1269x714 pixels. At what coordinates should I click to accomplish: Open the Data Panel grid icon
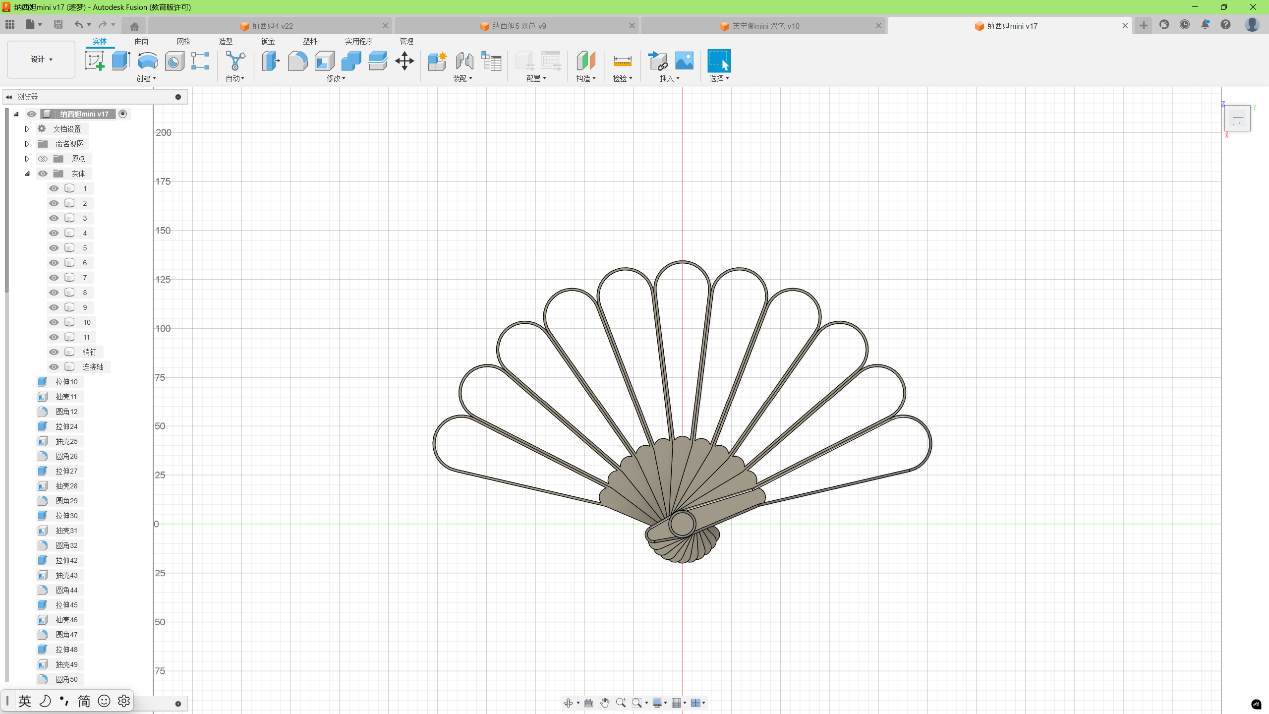point(10,24)
